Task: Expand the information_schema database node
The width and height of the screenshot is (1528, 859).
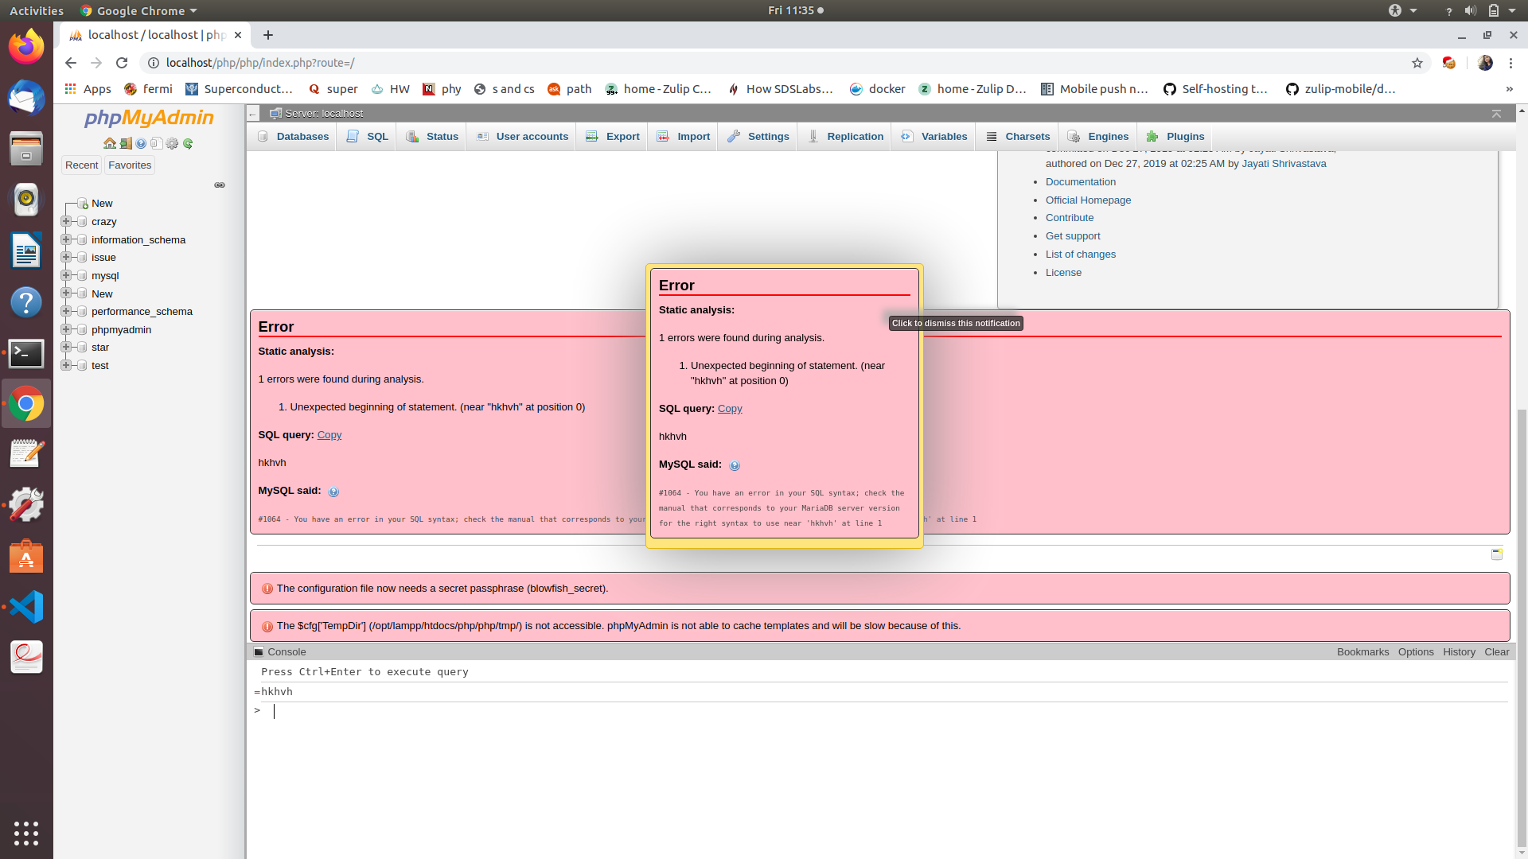Action: 66,239
